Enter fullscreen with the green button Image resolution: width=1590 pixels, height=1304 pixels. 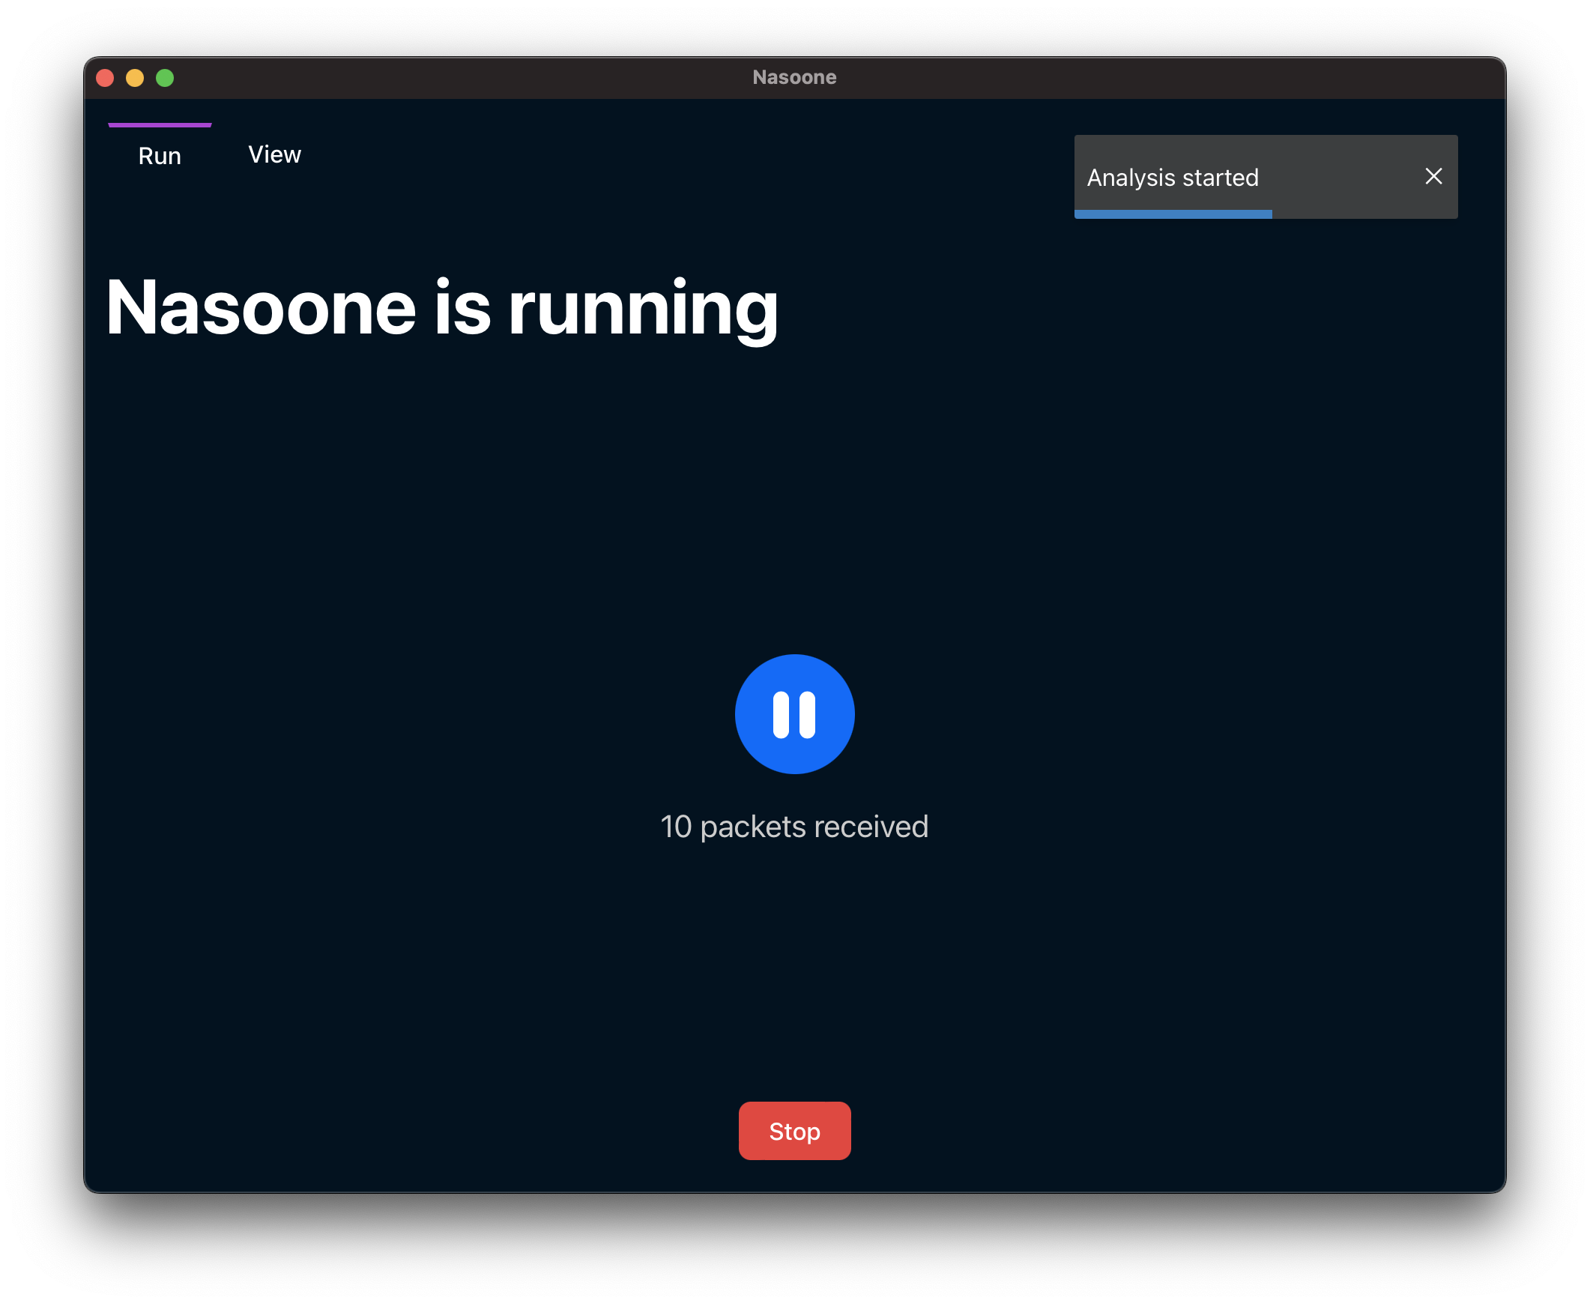(x=166, y=78)
